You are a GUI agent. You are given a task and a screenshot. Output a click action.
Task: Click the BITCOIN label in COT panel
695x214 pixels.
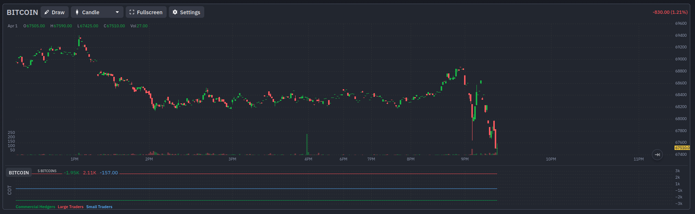pyautogui.click(x=19, y=173)
